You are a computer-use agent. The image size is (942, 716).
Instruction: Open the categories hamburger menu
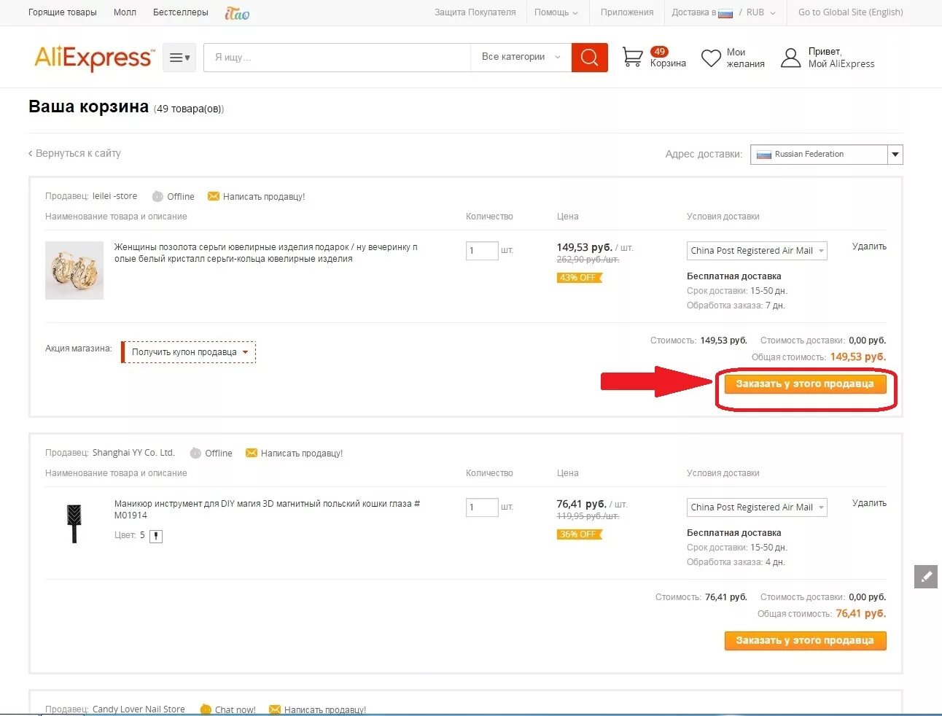click(179, 58)
